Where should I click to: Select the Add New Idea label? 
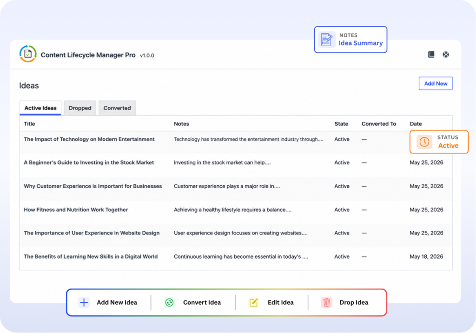tap(117, 302)
